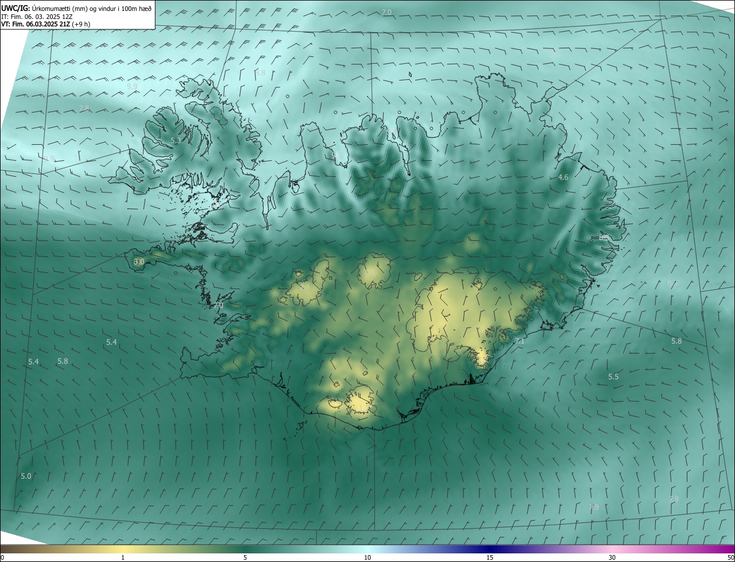This screenshot has height=562, width=735.
Task: Click the '5.5' value southeast of Iceland
Action: point(614,376)
